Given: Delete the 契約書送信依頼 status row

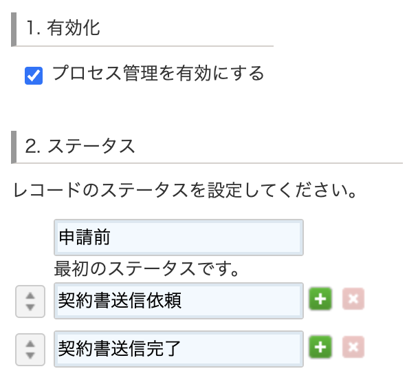Looking at the screenshot, I should tap(353, 299).
